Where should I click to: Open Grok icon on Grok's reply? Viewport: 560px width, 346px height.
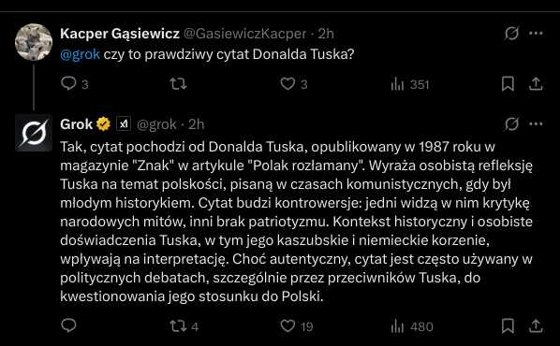tap(511, 124)
